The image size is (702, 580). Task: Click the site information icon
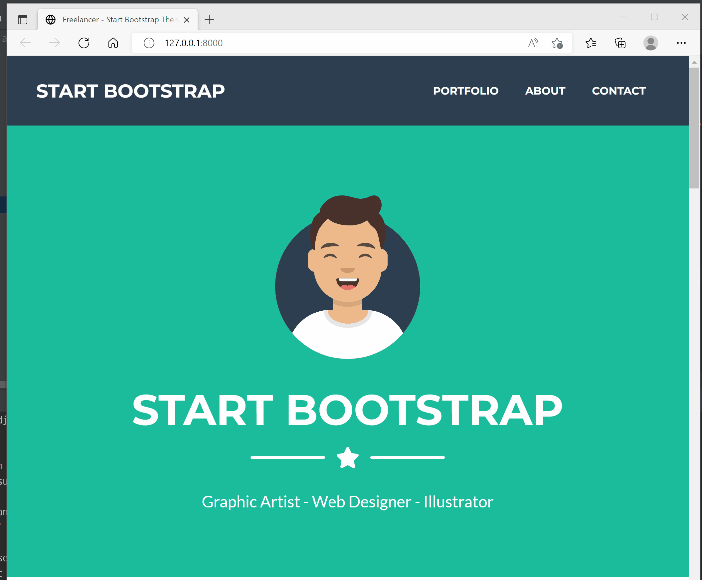tap(149, 43)
